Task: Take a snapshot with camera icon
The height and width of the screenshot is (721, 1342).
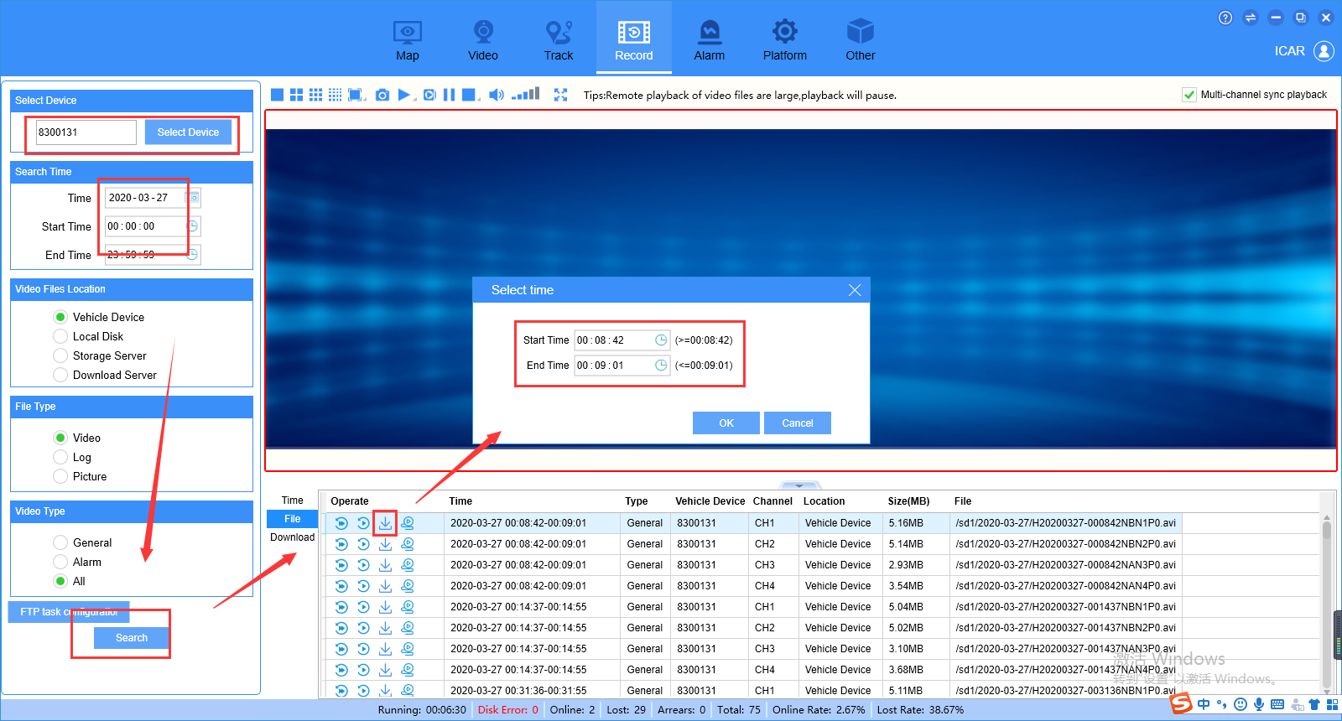Action: [x=382, y=95]
